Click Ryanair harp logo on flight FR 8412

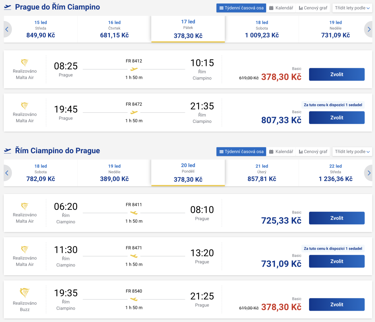click(x=25, y=62)
